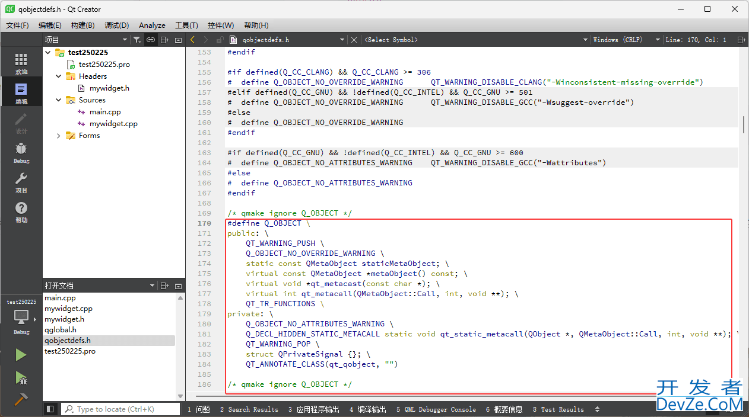Click the editor vertical scrollbar thumb

tap(744, 124)
